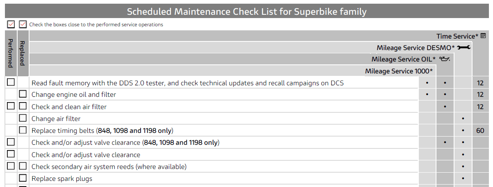Screen dimensions: 493x187
Task: Check Performed box for Read fault memory
Action: [x=11, y=82]
